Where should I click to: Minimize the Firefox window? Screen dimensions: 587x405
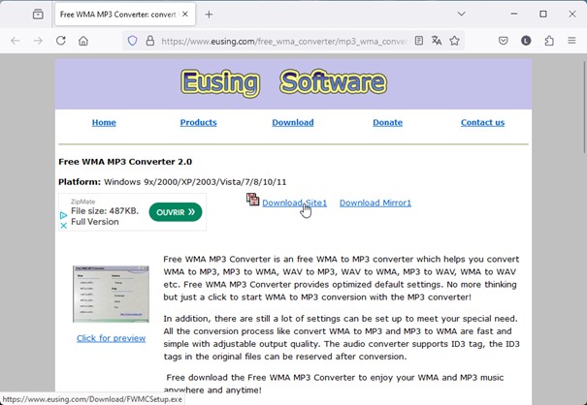pos(514,14)
